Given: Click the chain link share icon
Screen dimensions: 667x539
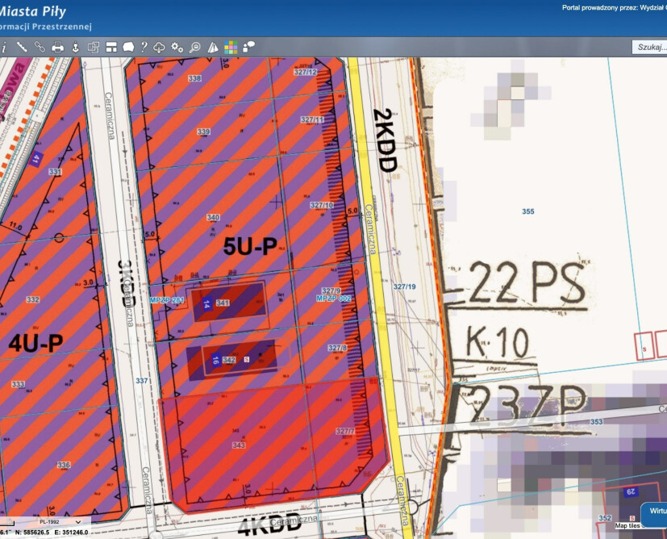Looking at the screenshot, I should point(40,47).
